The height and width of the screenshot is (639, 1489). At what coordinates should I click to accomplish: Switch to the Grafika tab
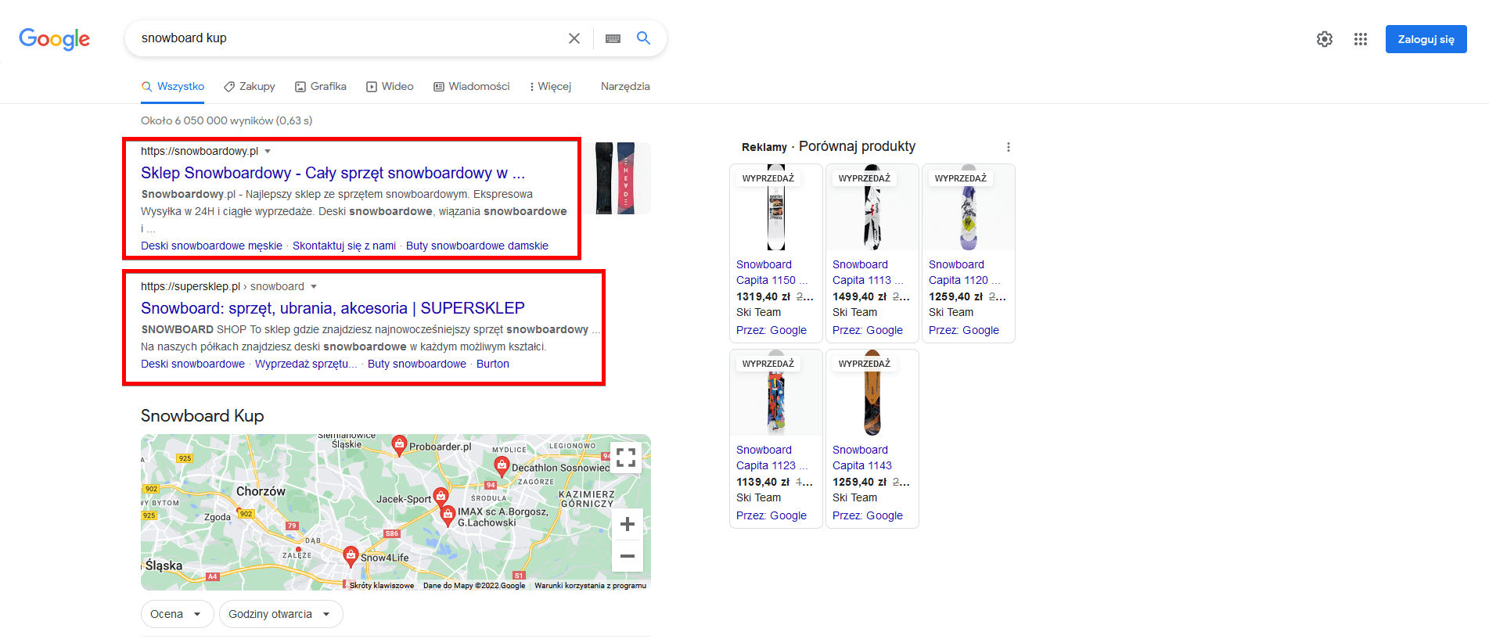(x=321, y=86)
